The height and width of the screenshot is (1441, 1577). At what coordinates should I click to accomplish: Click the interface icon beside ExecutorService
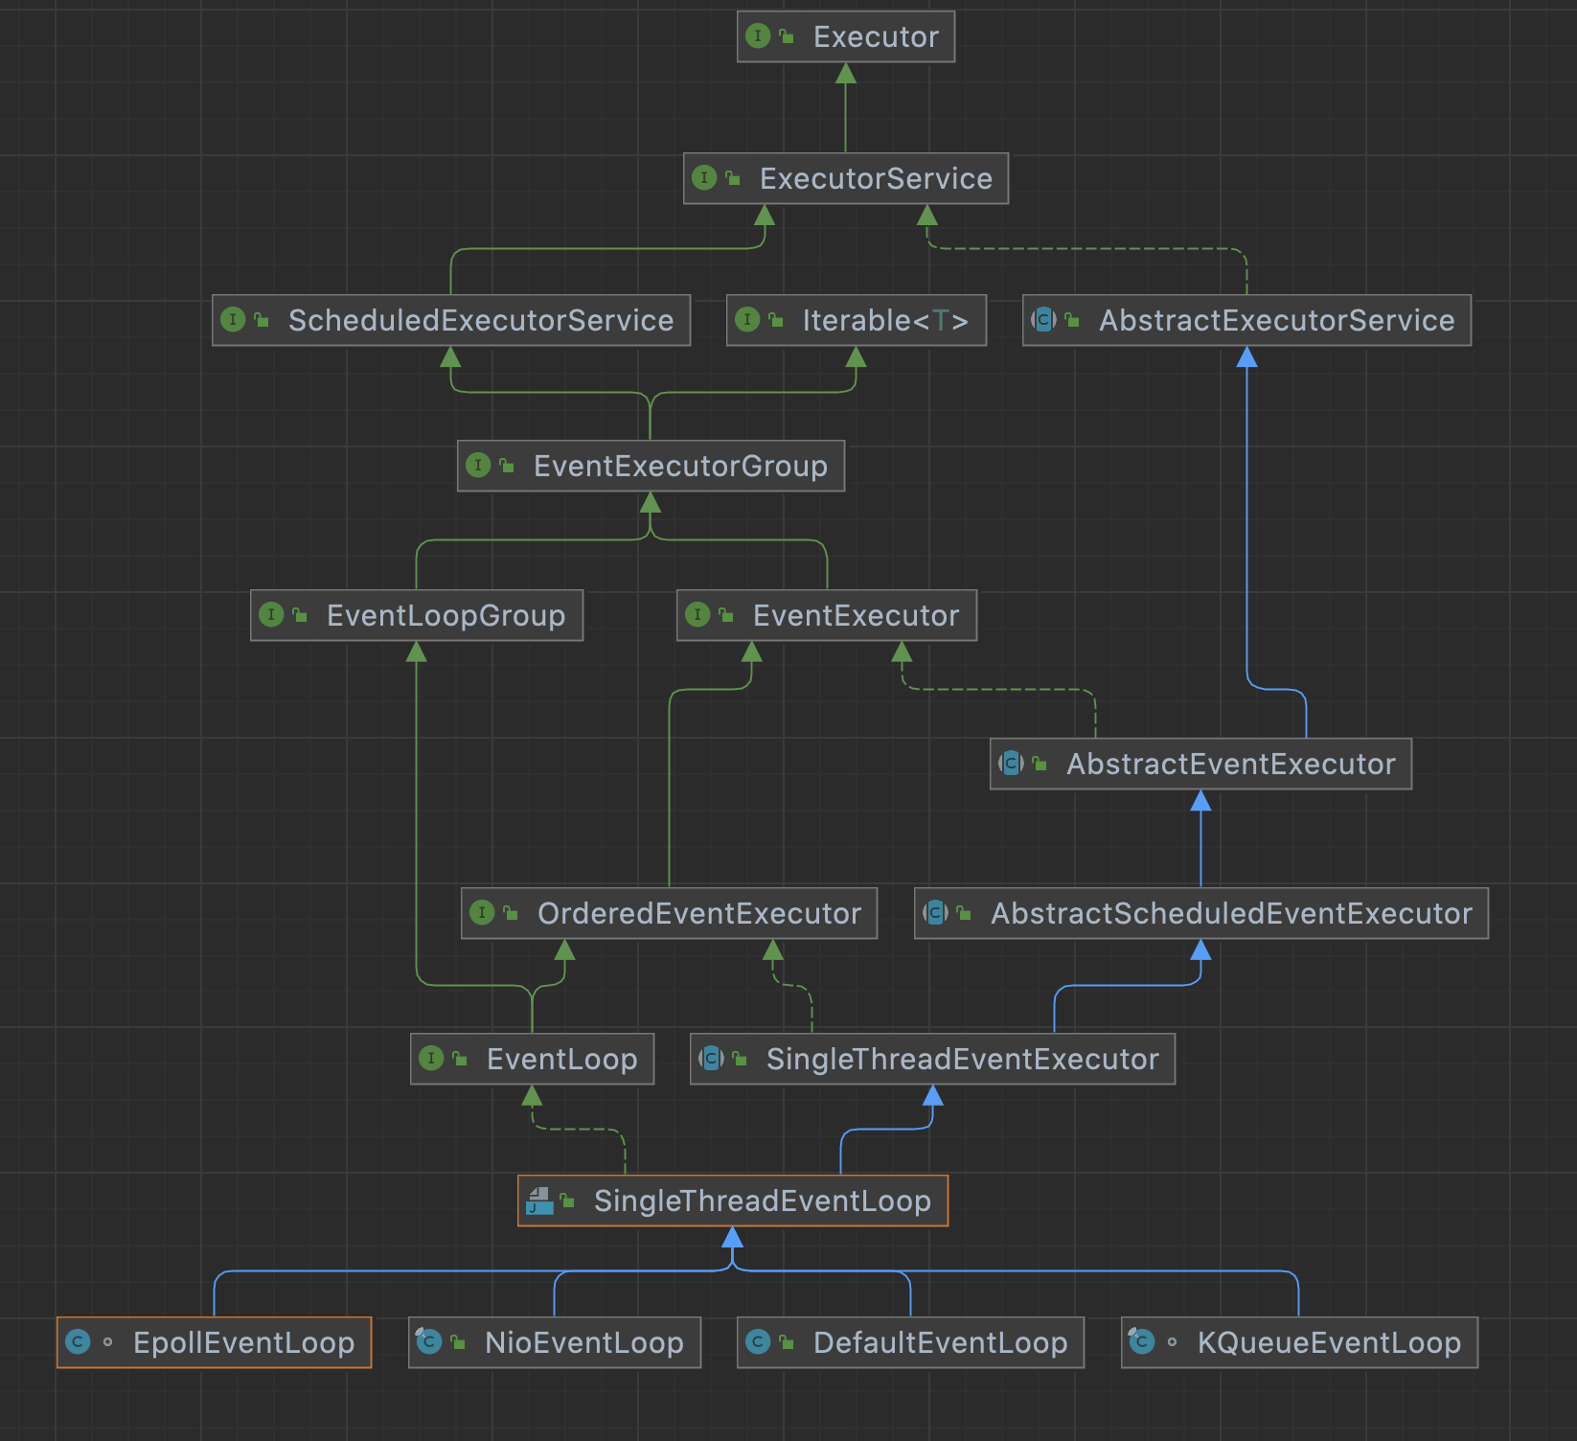(703, 178)
